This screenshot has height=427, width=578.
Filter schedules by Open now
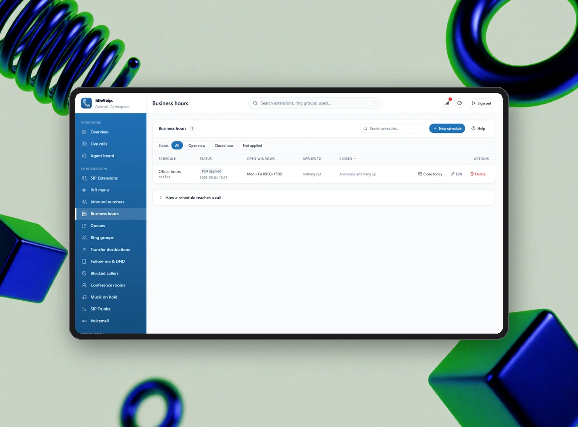pos(197,145)
